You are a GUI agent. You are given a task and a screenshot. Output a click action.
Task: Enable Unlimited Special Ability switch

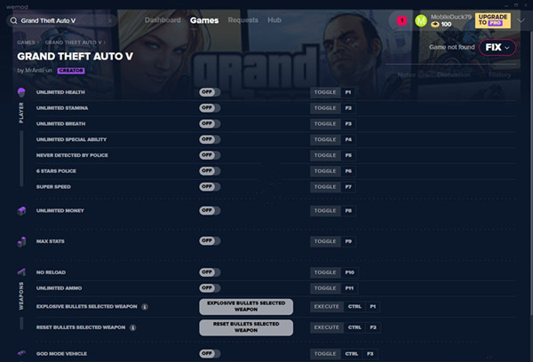tap(210, 139)
